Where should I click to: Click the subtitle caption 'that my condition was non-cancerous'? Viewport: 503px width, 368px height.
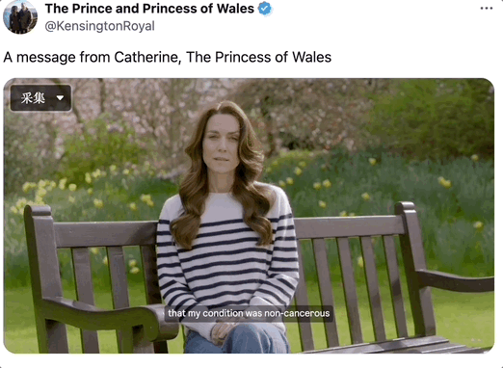tap(249, 313)
